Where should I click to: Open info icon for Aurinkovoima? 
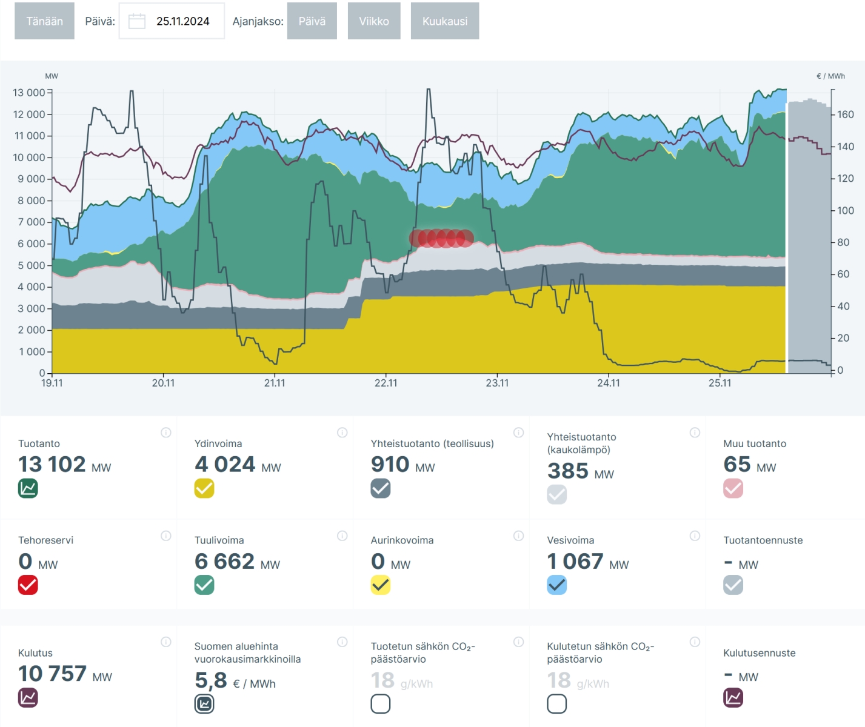coord(518,536)
